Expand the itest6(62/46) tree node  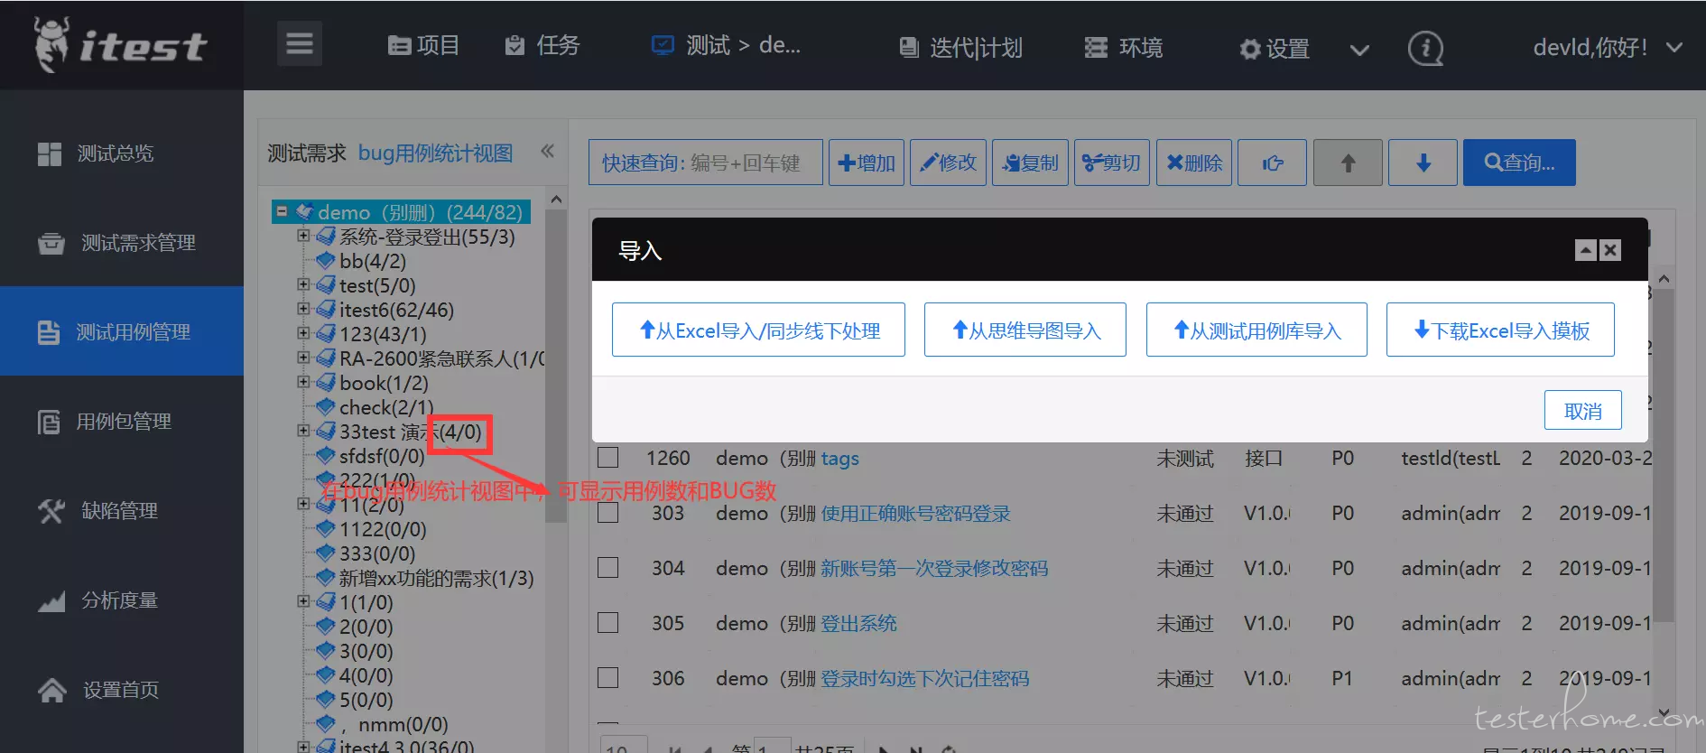point(303,309)
